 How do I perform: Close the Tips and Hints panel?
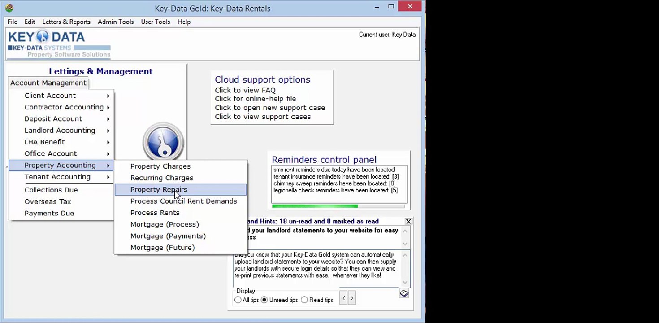[408, 221]
